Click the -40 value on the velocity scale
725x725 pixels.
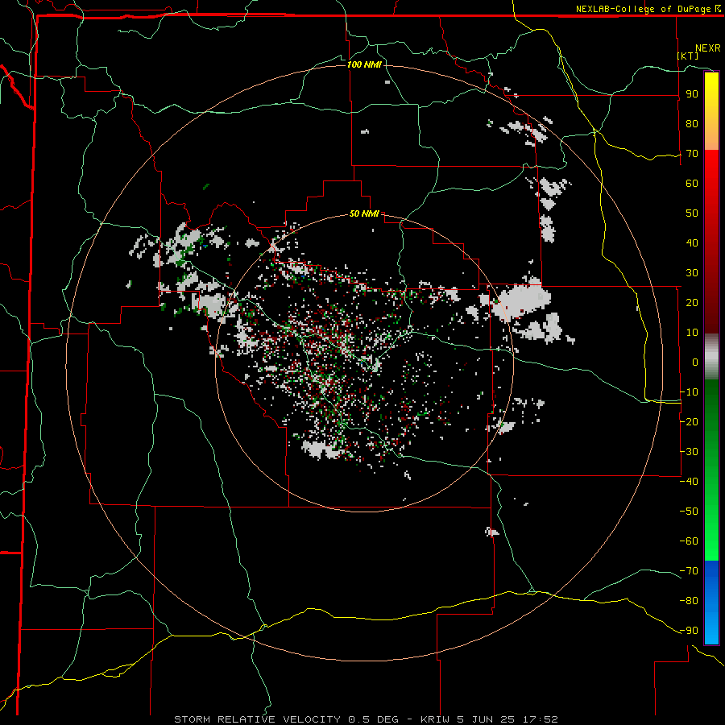[x=689, y=482]
